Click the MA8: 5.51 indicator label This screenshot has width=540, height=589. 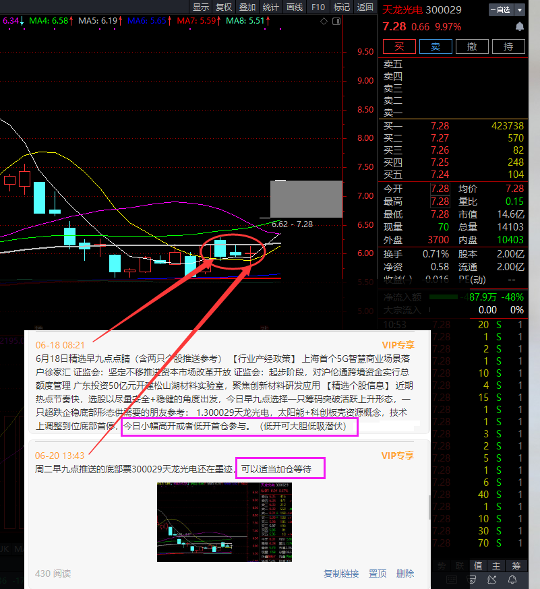[246, 21]
